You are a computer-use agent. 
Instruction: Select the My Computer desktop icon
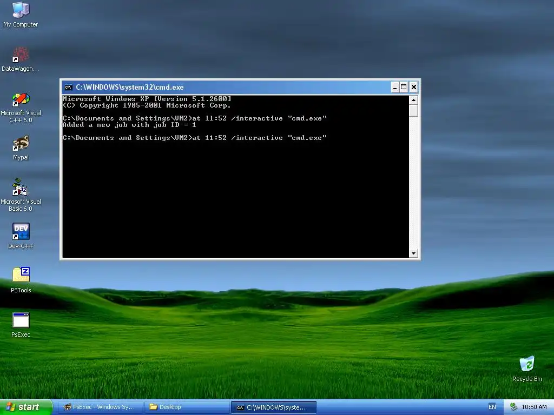coord(21,14)
